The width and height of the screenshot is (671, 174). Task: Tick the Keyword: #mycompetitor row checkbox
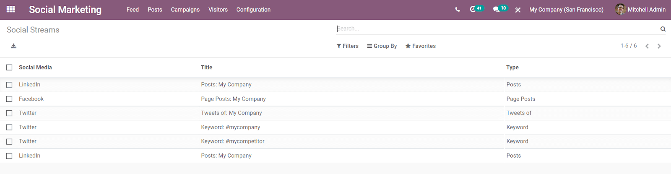click(x=9, y=142)
